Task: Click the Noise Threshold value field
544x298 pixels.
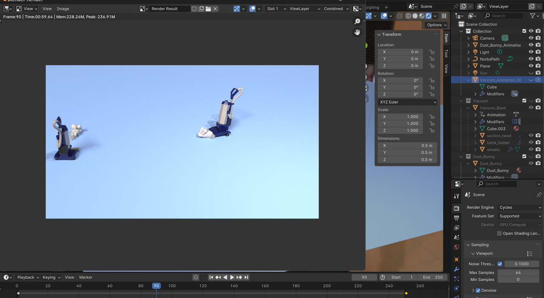Action: point(522,264)
